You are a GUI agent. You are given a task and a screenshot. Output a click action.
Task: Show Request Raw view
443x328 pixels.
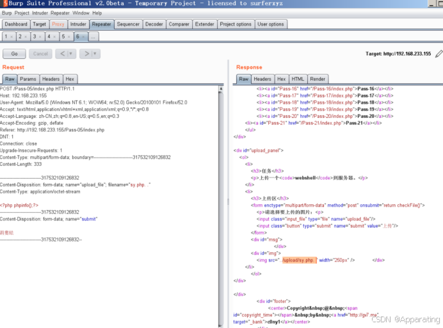10,79
